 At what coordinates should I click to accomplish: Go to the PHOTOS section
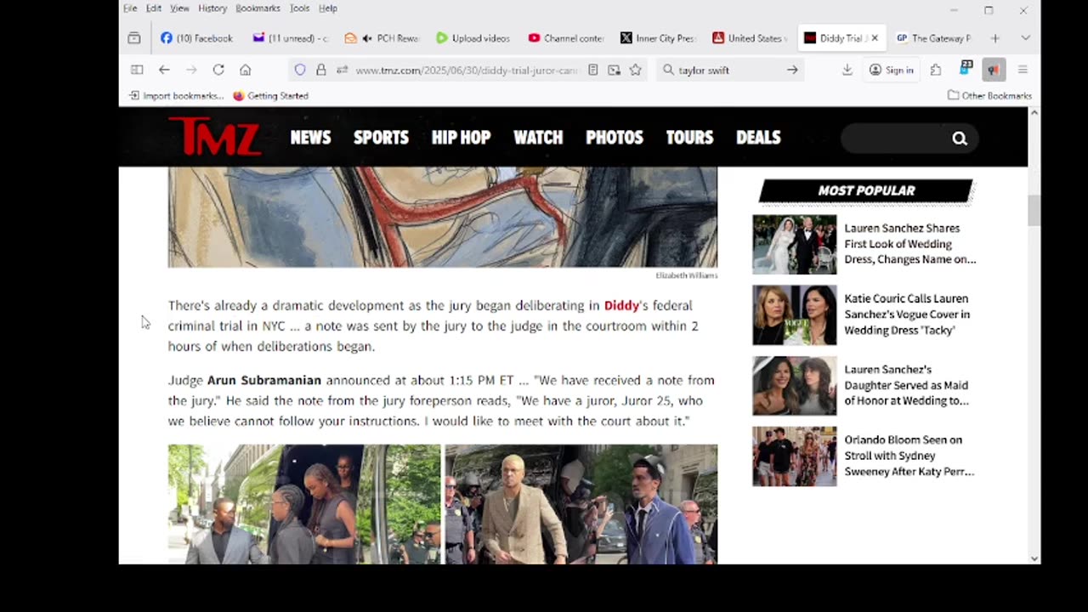pos(614,137)
